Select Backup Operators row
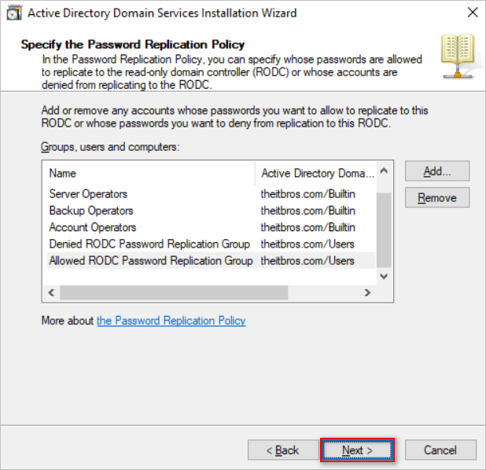486x470 pixels. (211, 211)
